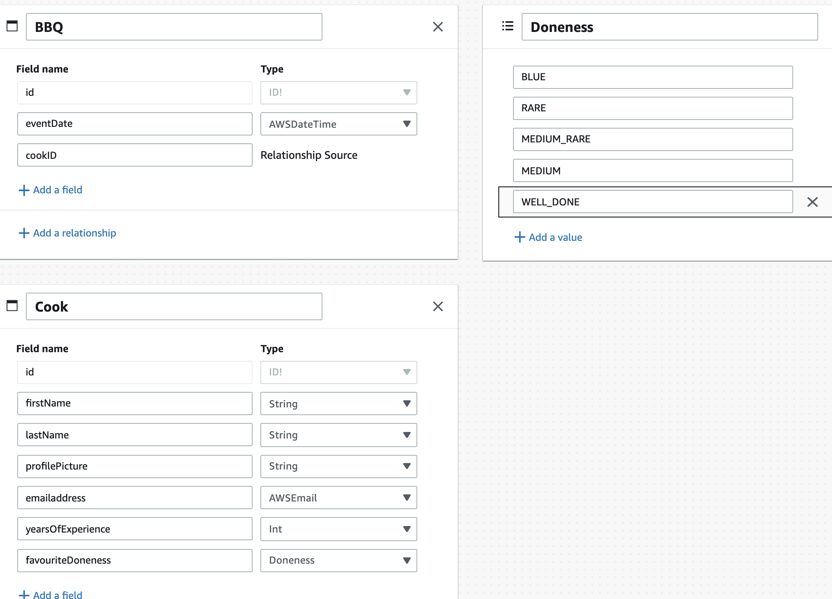The width and height of the screenshot is (832, 599).
Task: Click the model icon beside Cook
Action: point(12,306)
